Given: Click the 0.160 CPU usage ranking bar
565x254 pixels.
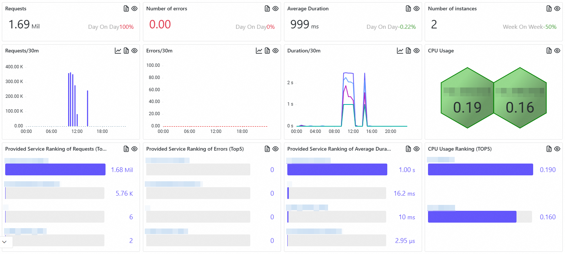Looking at the screenshot, I should point(472,217).
